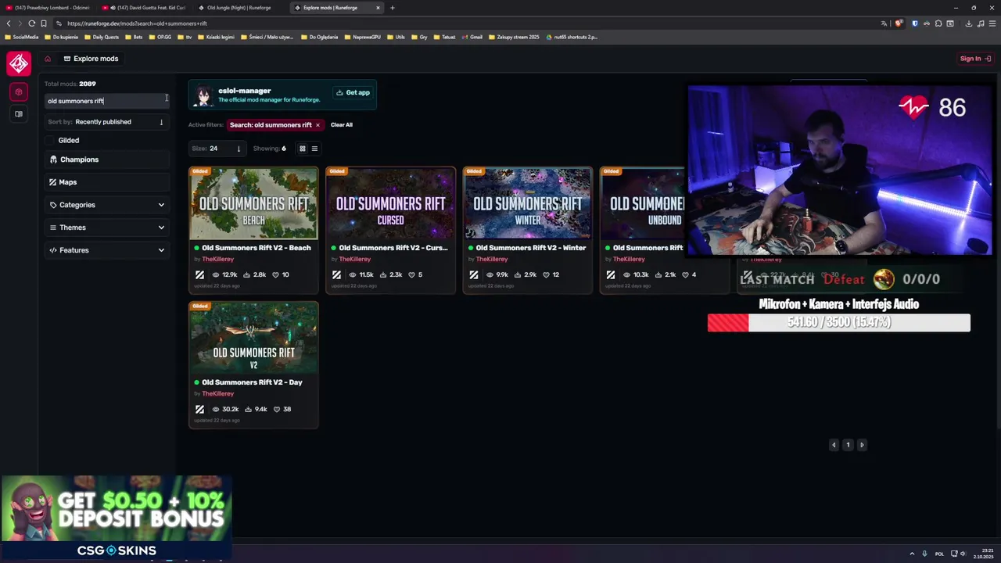The width and height of the screenshot is (1001, 563).
Task: Open the Maps filter
Action: (106, 182)
